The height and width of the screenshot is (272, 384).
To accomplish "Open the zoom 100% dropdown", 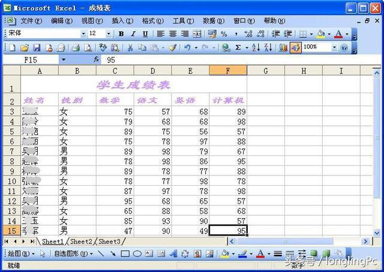I will 334,47.
